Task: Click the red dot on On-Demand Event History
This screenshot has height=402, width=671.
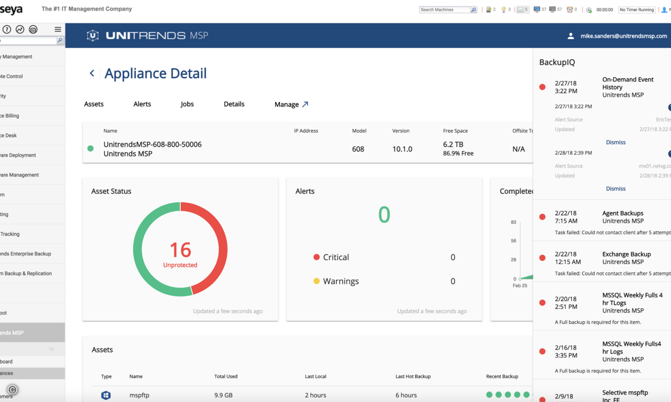Action: [542, 87]
